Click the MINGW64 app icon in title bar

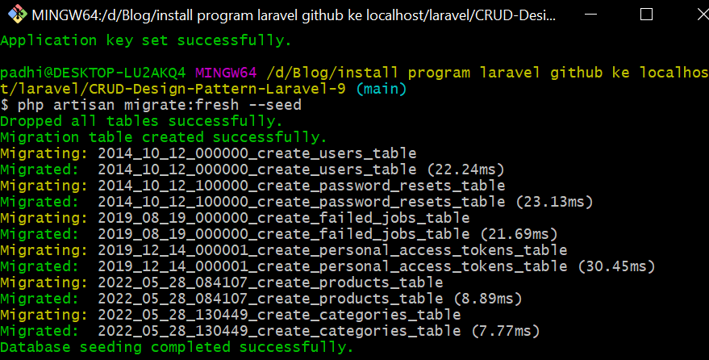[x=16, y=15]
